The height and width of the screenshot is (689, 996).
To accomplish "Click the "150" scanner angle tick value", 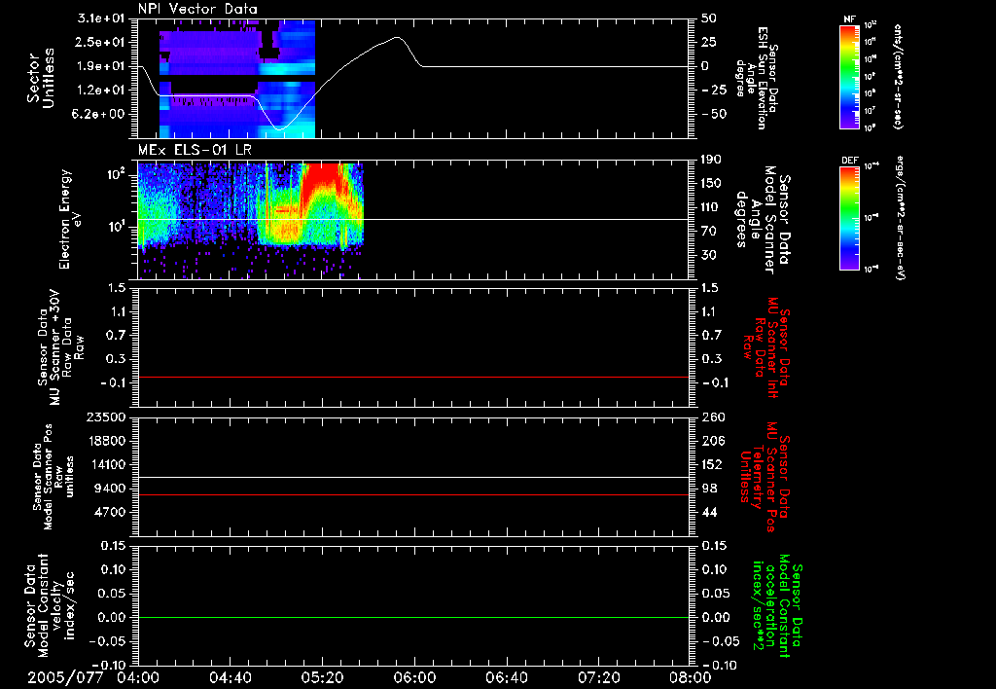I will (x=711, y=183).
